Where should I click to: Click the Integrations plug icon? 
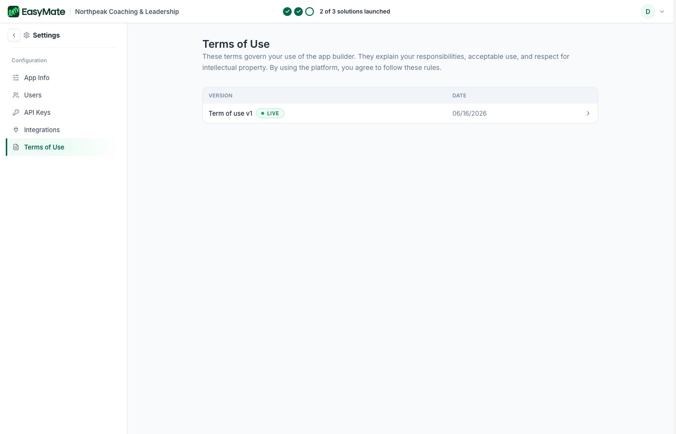16,130
